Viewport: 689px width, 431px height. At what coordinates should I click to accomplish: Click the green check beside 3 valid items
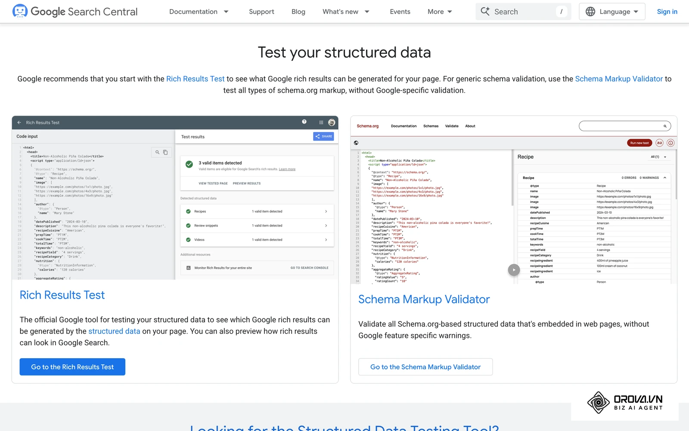[189, 164]
